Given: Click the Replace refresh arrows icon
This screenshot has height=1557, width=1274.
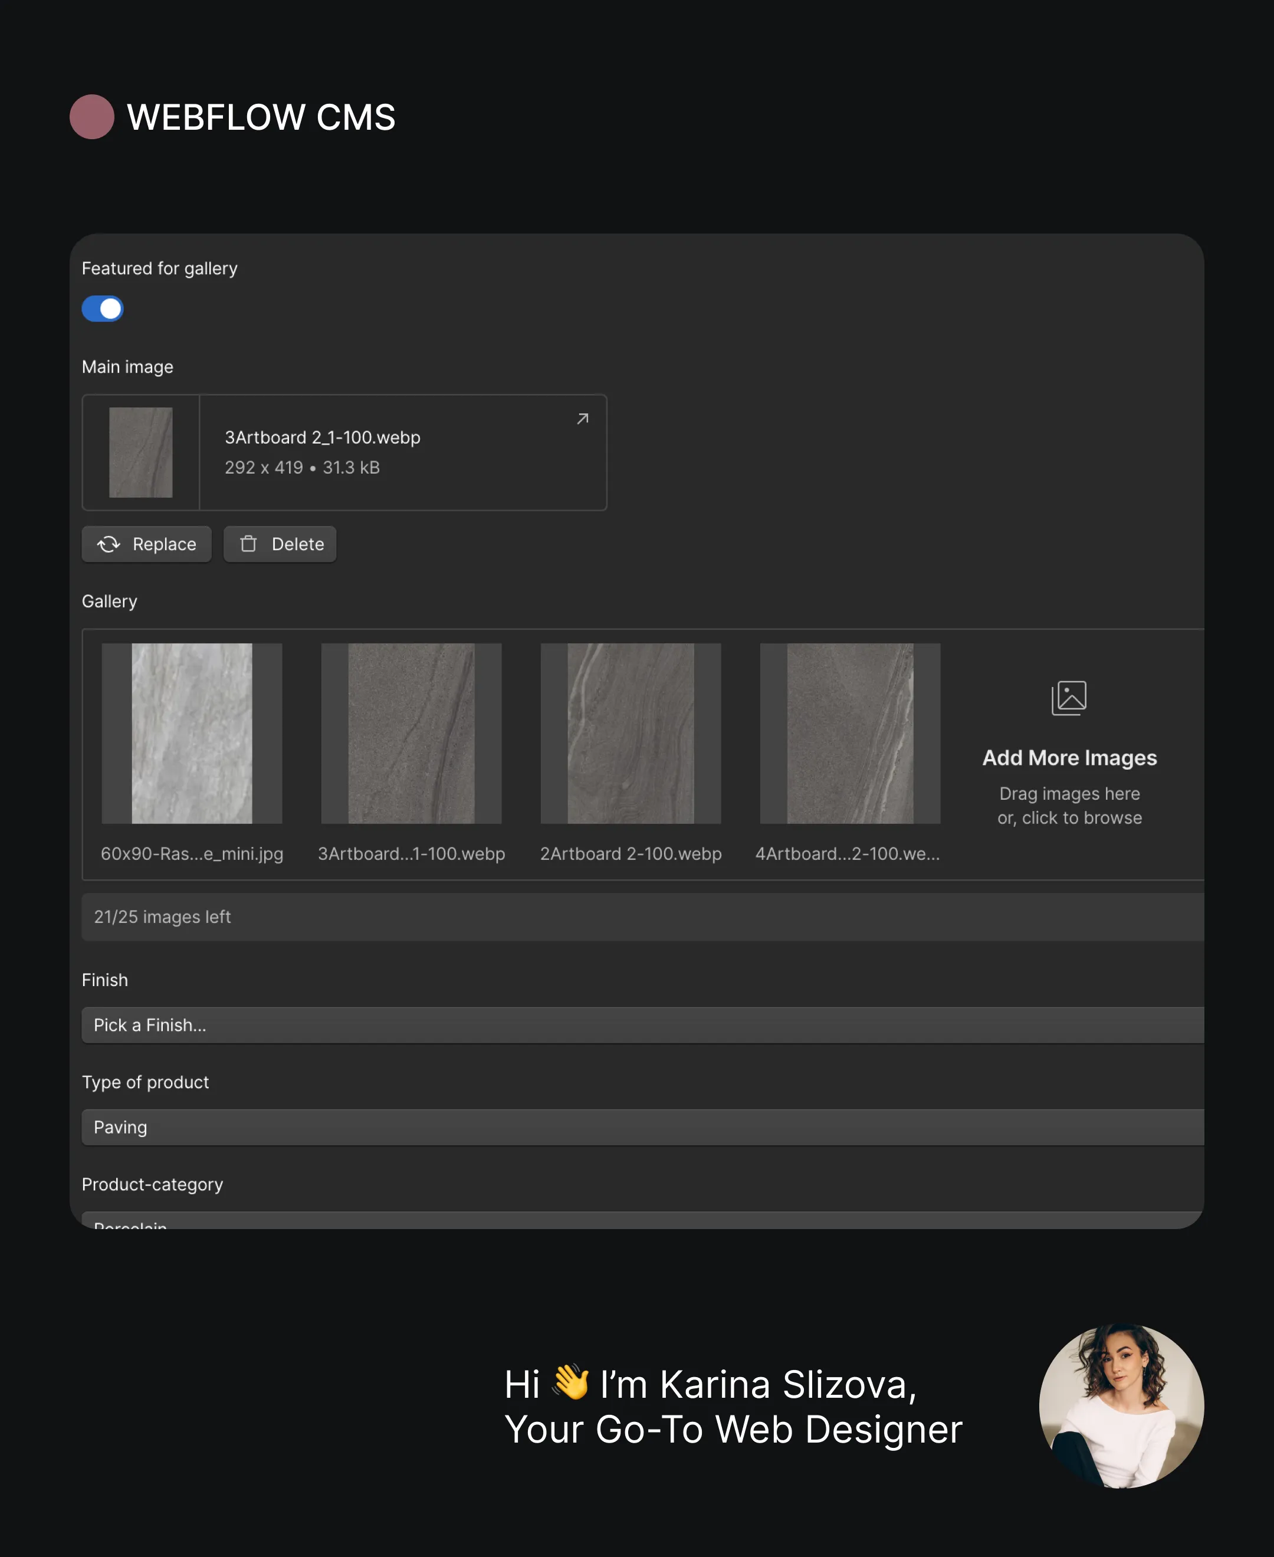Looking at the screenshot, I should [x=109, y=544].
